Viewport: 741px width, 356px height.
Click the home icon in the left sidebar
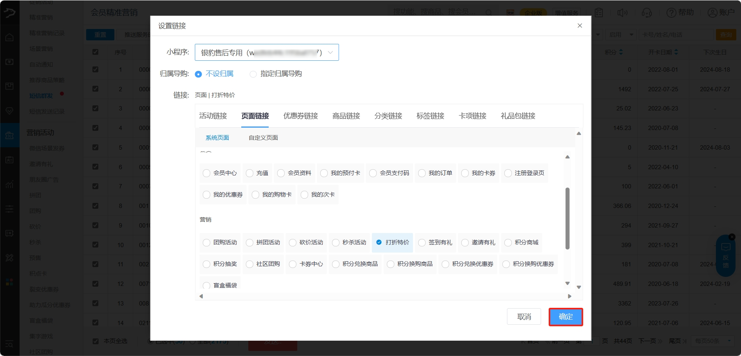(9, 38)
